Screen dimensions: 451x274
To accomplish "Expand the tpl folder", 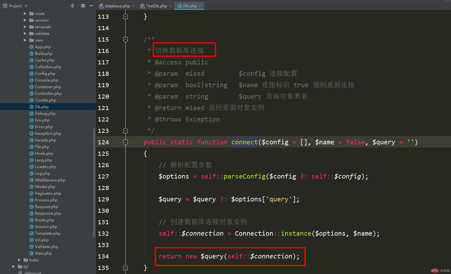I will [x=14, y=267].
